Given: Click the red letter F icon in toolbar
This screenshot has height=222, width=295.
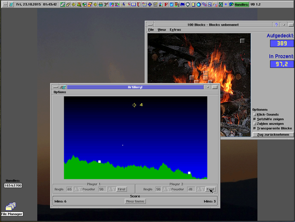Looking at the screenshot, I should click(166, 4).
